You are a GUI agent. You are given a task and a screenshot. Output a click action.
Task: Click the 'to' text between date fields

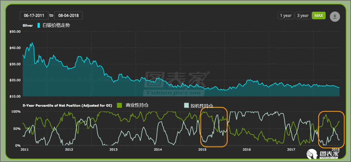pyautogui.click(x=51, y=15)
